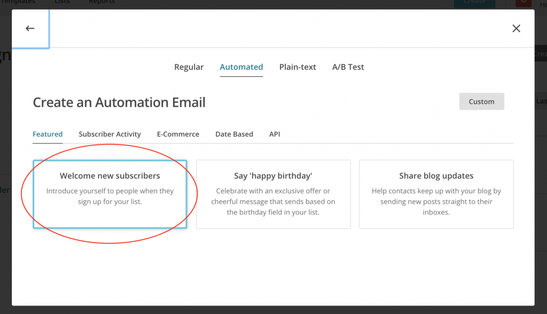Click the 'Create an Automation Email' heading
Image resolution: width=547 pixels, height=314 pixels.
tap(119, 102)
